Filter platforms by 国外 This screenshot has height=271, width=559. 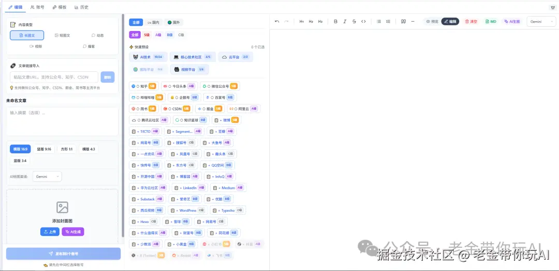click(173, 22)
